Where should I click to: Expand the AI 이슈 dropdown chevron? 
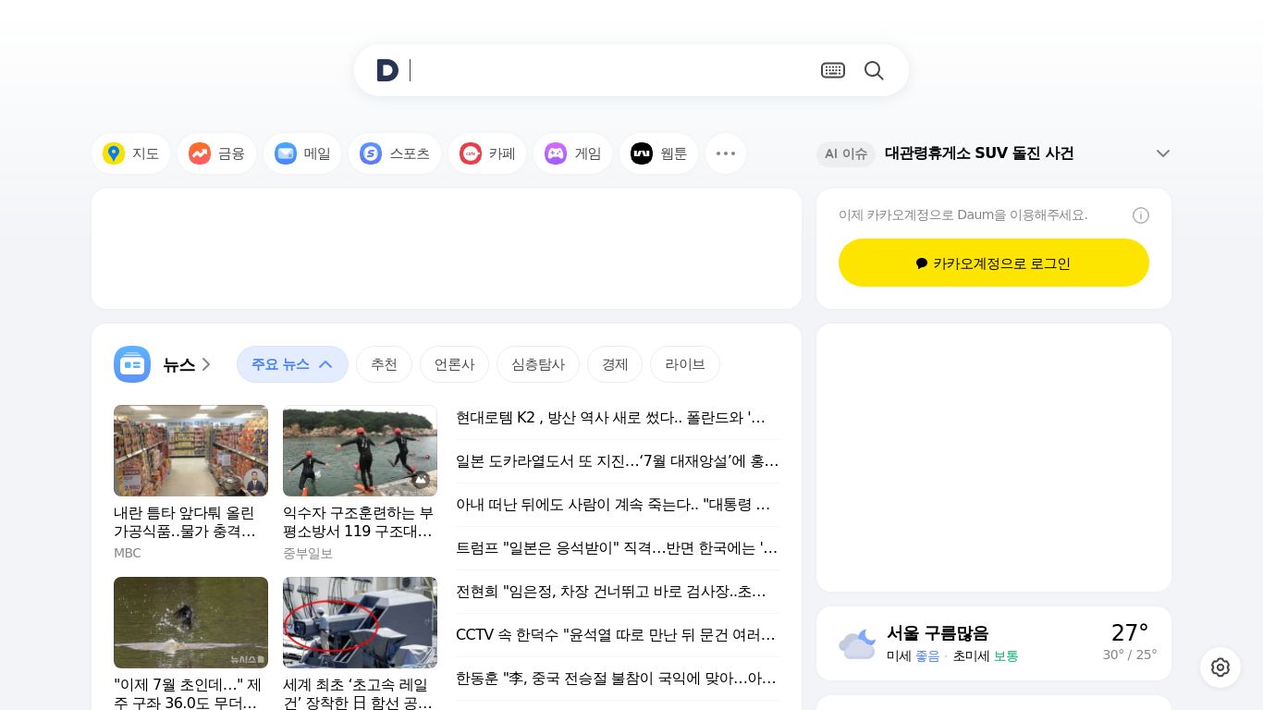point(1163,153)
